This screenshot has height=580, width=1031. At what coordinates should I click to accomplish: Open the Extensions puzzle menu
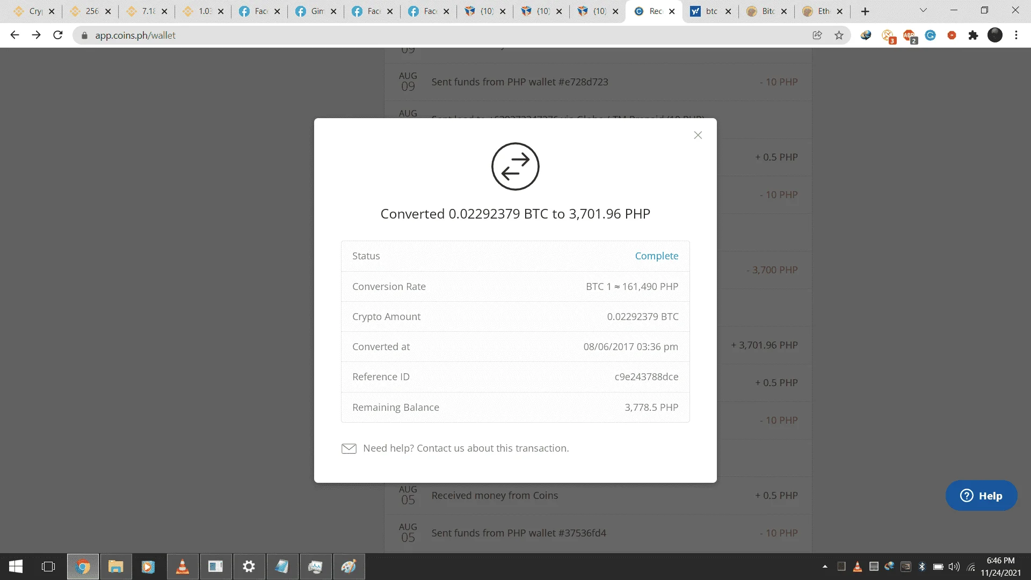(x=973, y=35)
